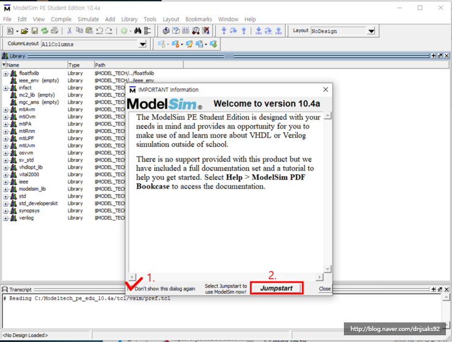Expand the synopsys library node
The height and width of the screenshot is (342, 452).
coord(5,211)
